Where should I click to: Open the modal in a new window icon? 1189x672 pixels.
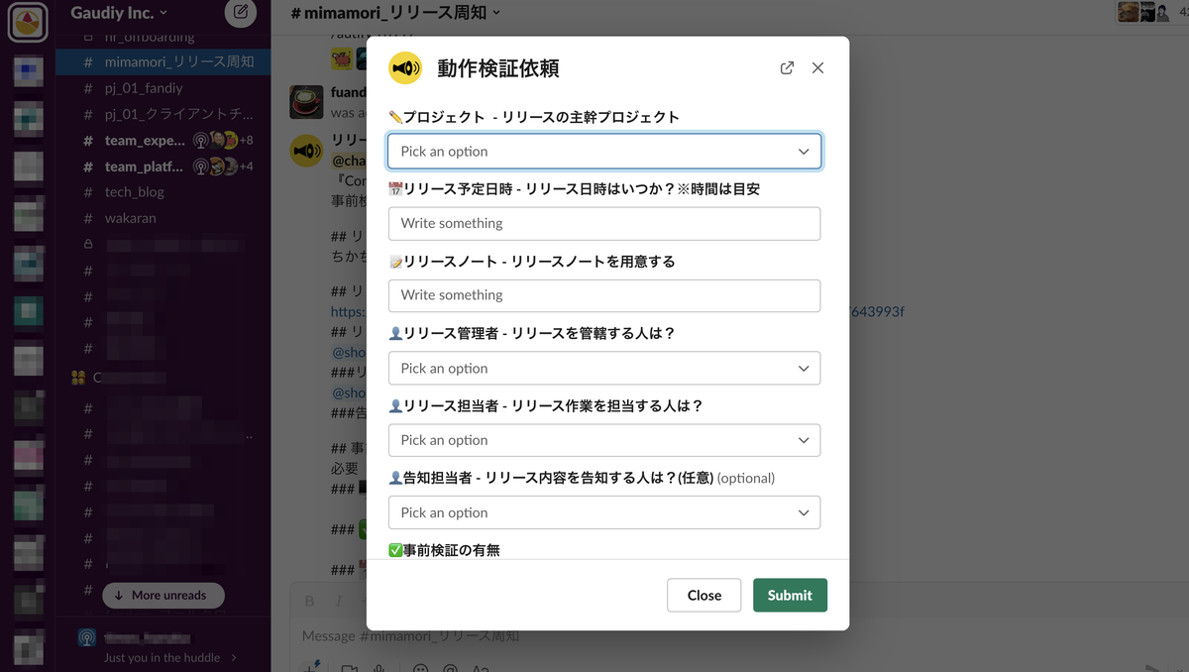787,68
